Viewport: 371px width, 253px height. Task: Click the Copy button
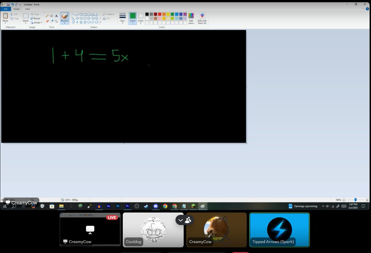(x=15, y=19)
